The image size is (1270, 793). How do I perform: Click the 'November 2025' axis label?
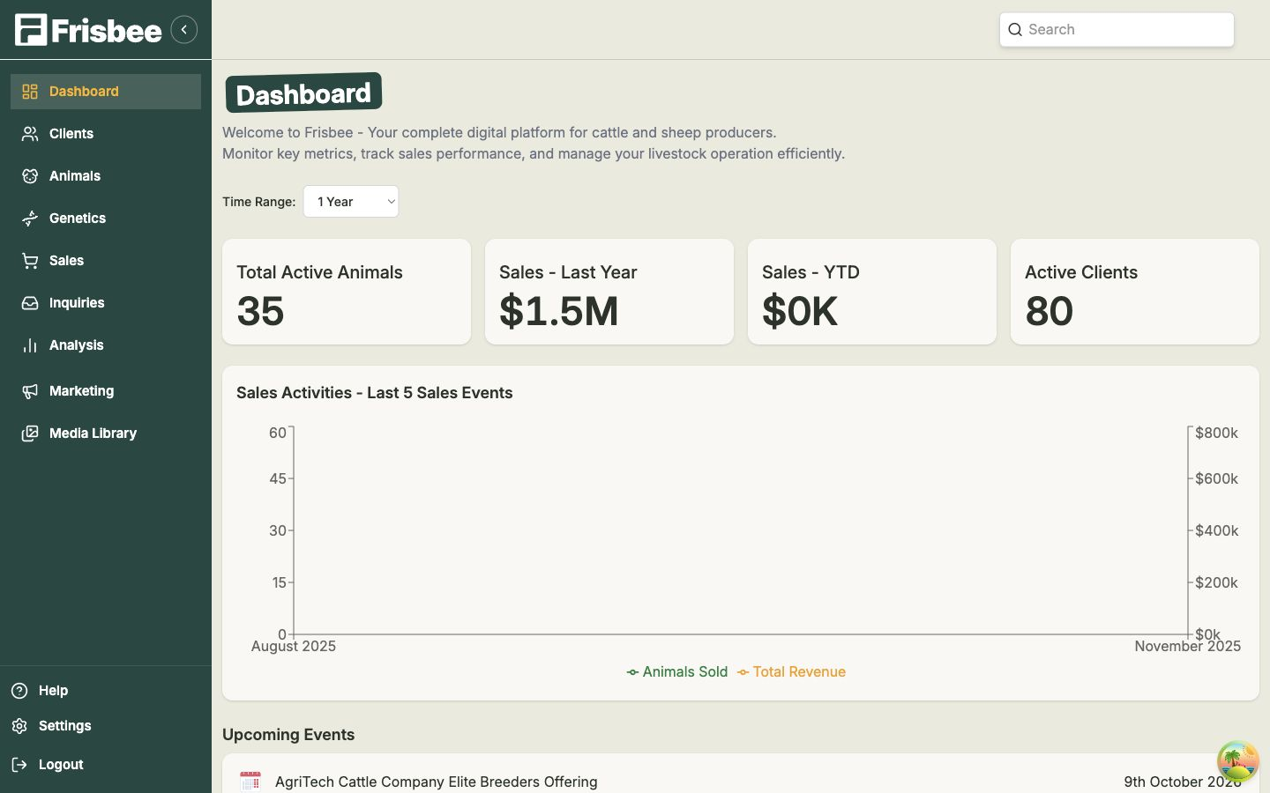tap(1187, 647)
